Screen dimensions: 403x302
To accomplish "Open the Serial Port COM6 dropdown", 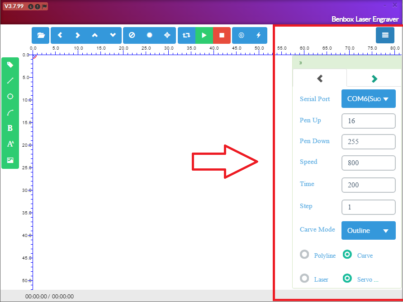I will click(368, 99).
